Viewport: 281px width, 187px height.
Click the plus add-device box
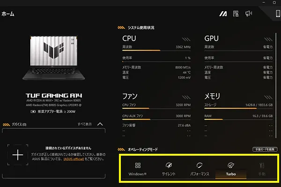point(17,155)
